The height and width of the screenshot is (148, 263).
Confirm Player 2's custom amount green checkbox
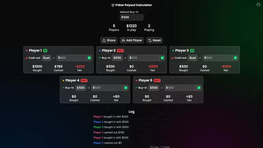[x=162, y=58]
